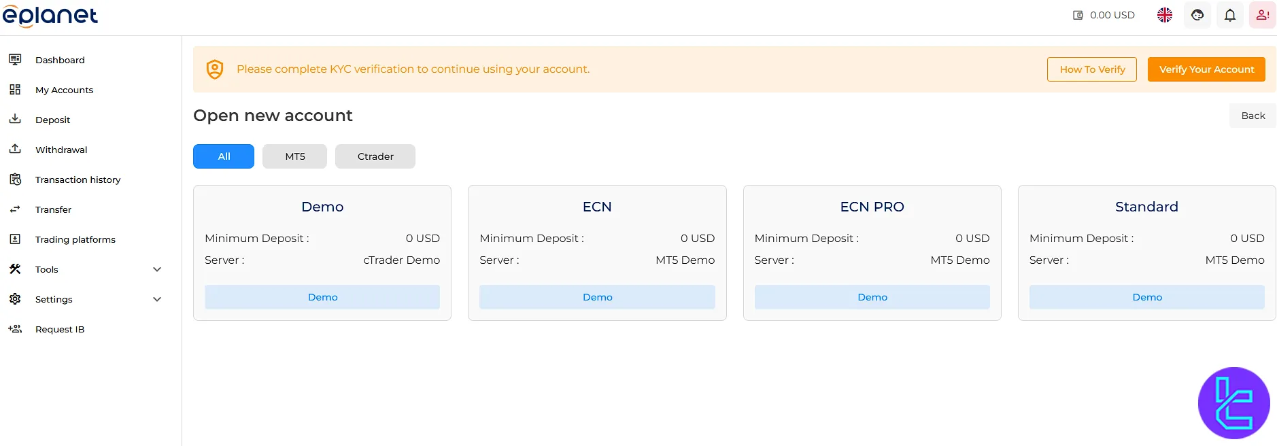Click the eplanet logo
The width and height of the screenshot is (1277, 446).
click(x=50, y=16)
